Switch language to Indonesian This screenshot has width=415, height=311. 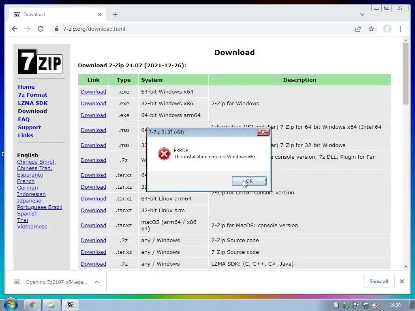pos(31,194)
